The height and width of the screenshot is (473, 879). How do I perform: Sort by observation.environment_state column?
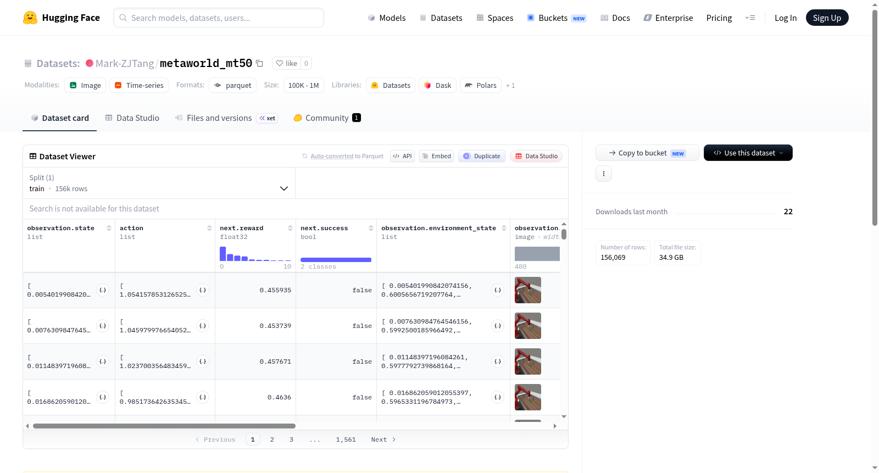point(504,228)
